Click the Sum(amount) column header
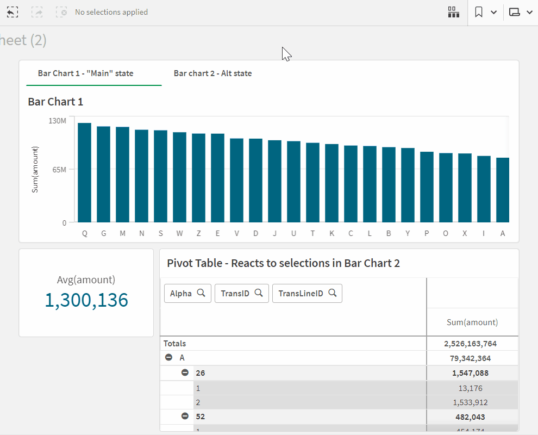 (472, 322)
